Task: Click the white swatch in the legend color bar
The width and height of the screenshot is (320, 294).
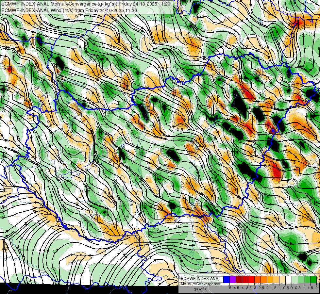Action: click(289, 279)
